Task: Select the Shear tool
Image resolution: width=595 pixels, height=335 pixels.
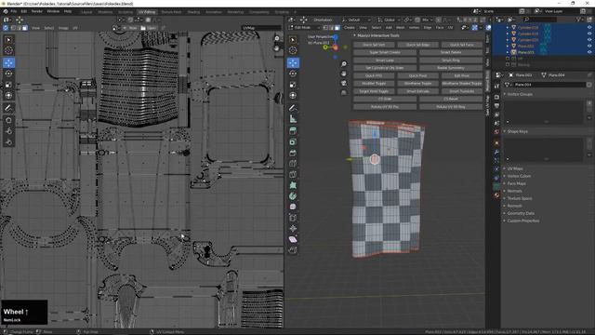Action: pyautogui.click(x=293, y=240)
